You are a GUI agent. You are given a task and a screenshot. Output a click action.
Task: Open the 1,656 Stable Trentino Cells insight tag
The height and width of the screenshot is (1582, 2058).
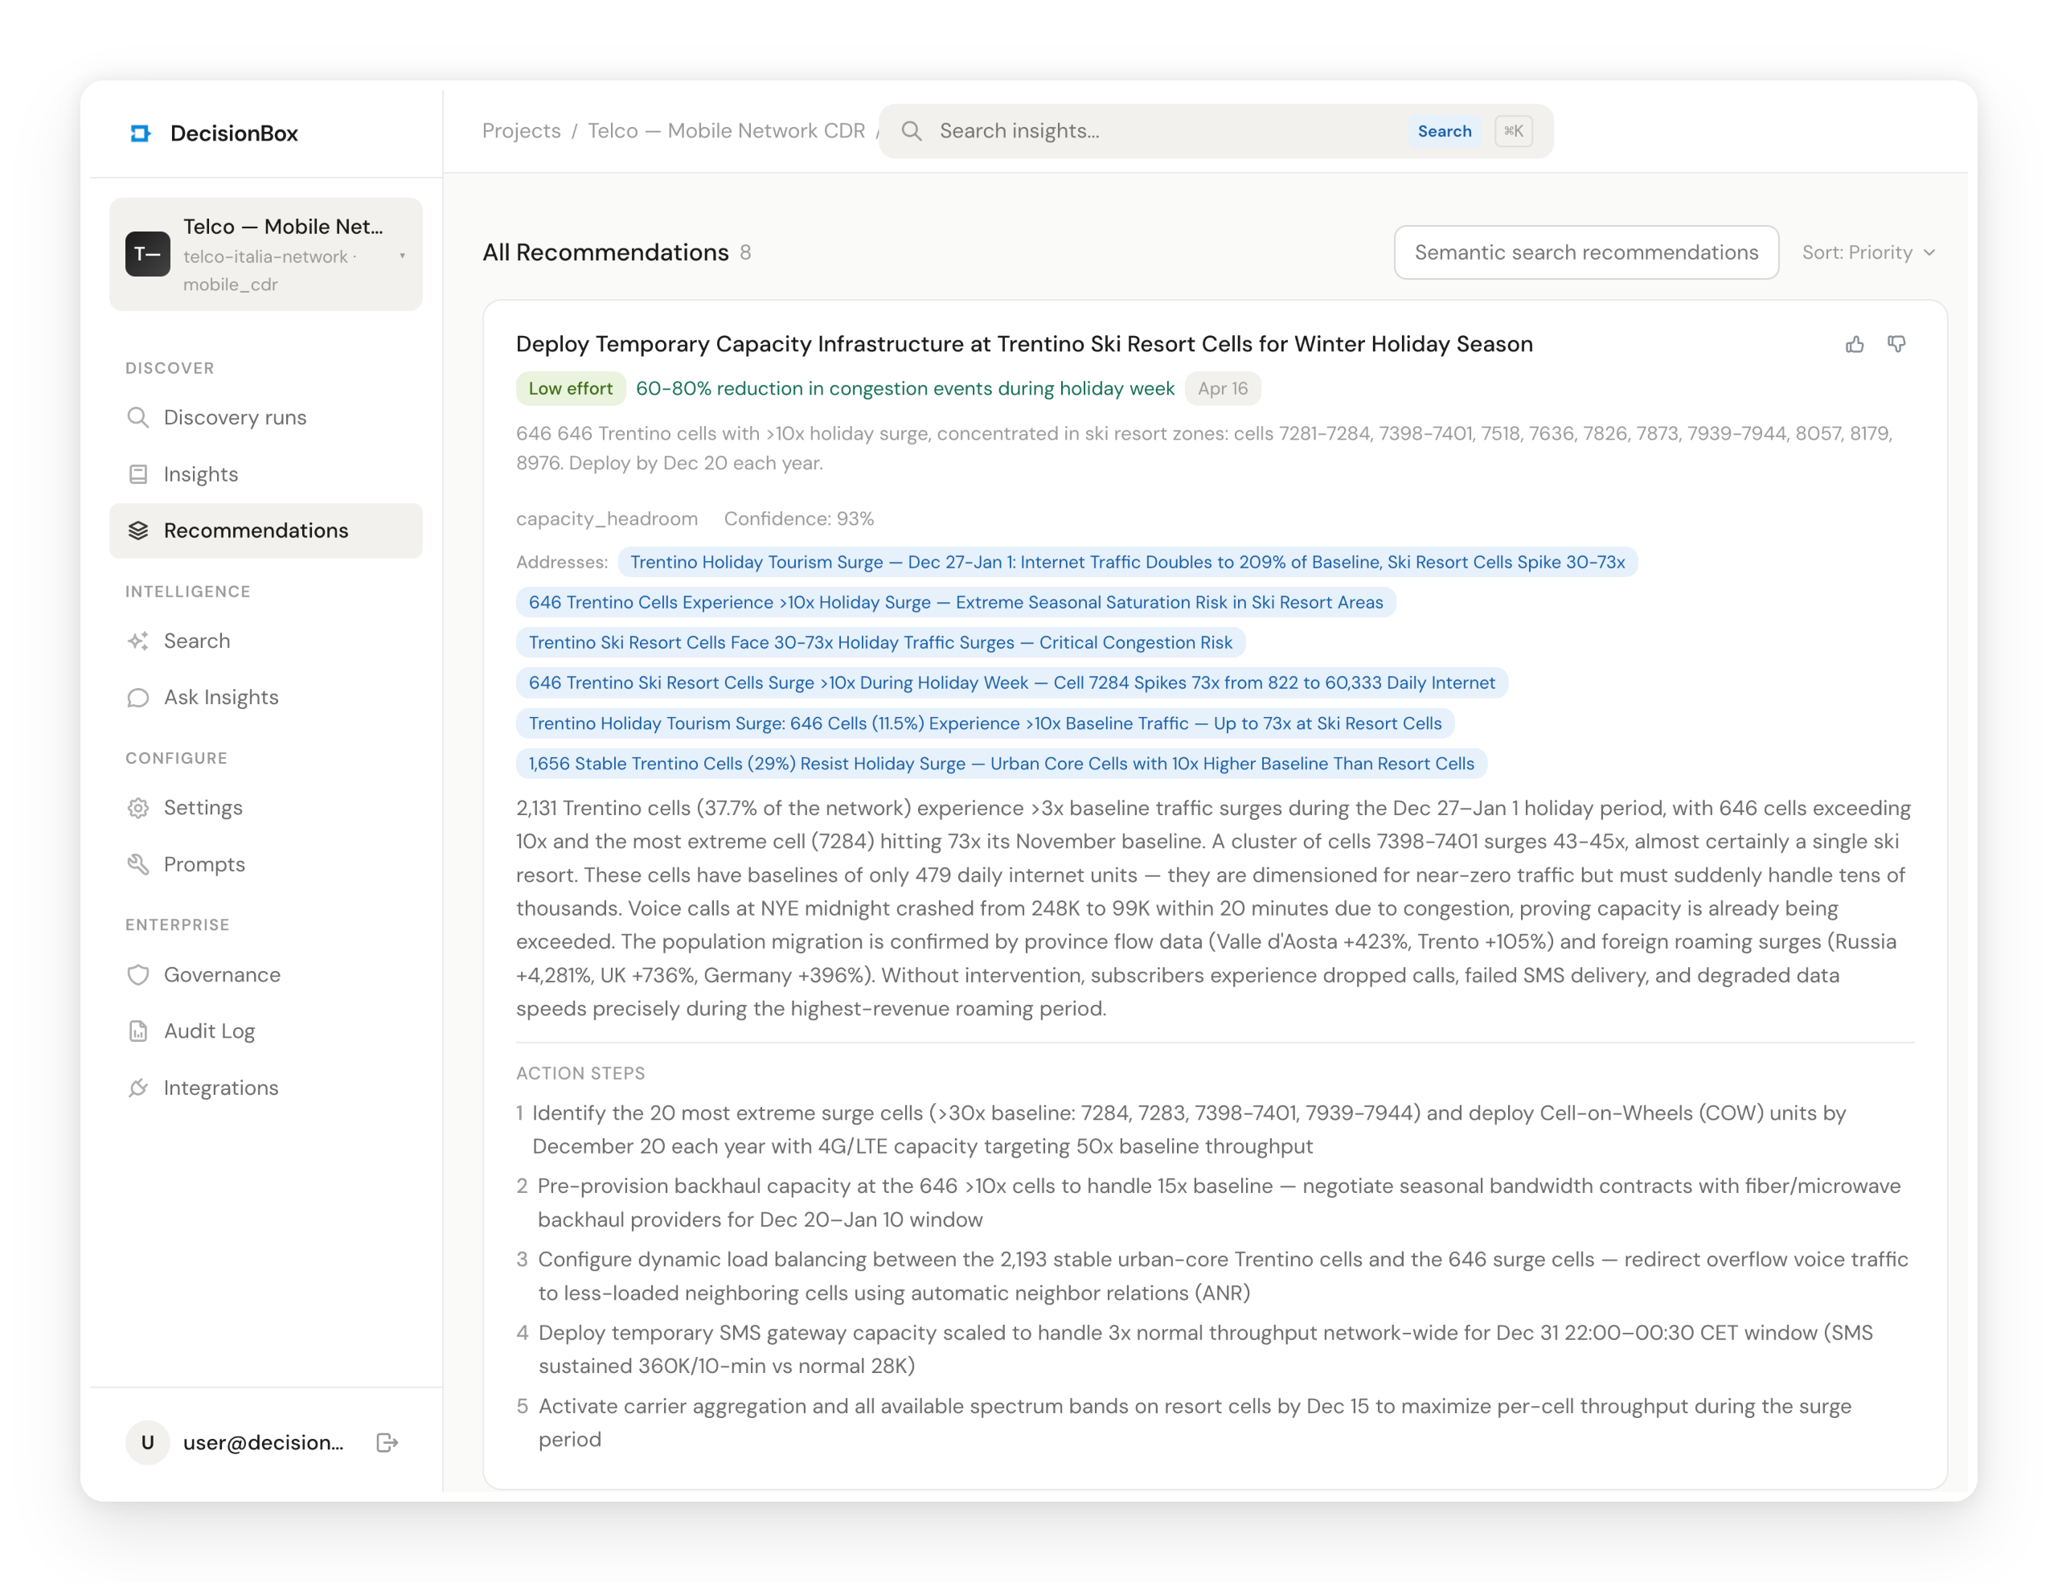(1001, 764)
